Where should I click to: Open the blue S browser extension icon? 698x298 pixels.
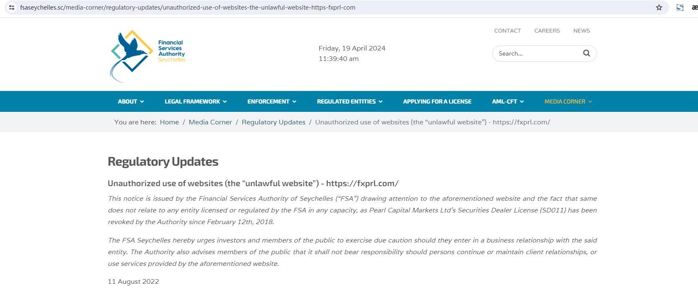point(680,8)
